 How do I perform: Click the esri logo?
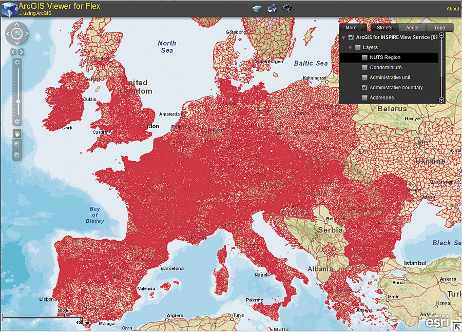coord(437,322)
